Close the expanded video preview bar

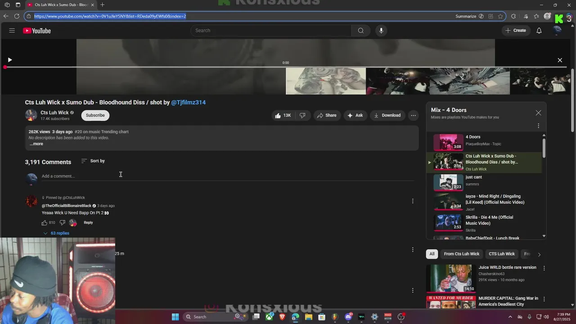click(x=560, y=60)
